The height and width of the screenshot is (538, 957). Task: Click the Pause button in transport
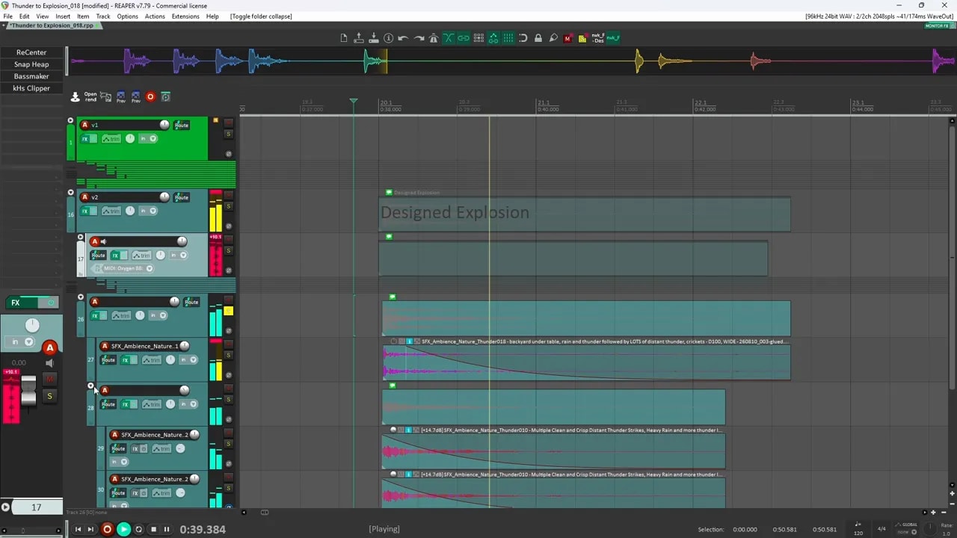[167, 529]
